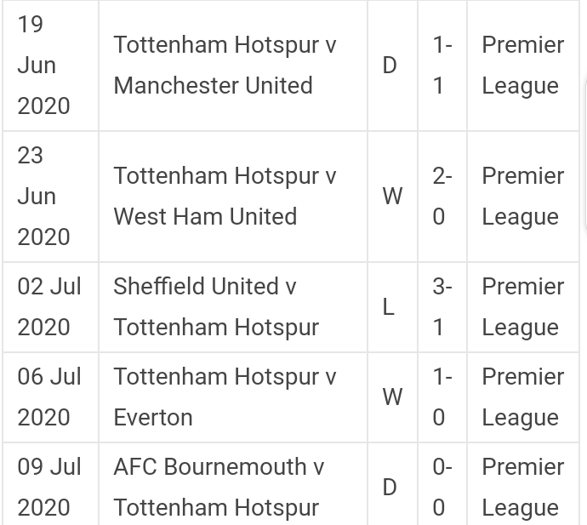Click the 09 Jul 2020 date cell

pyautogui.click(x=50, y=484)
